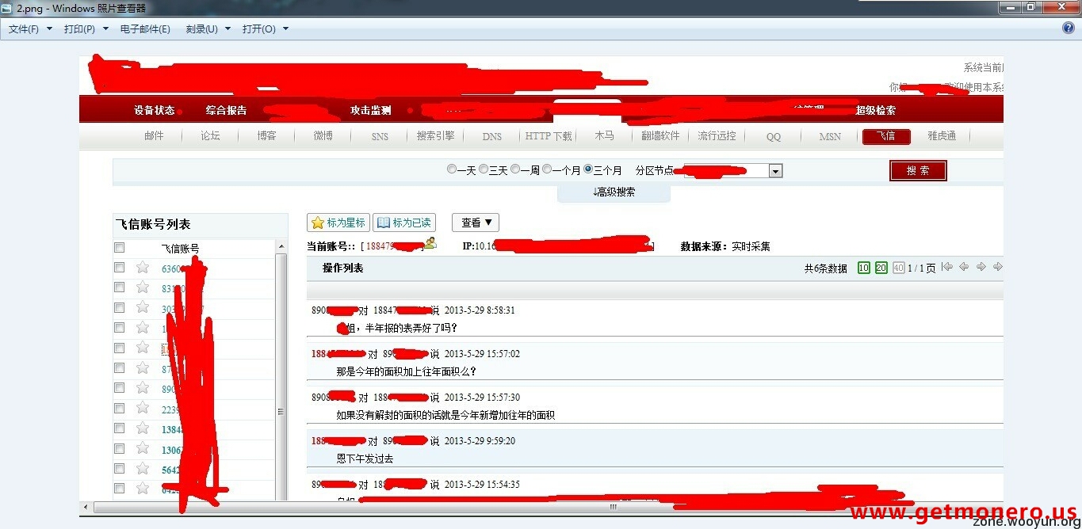Set page size to 20 items

tap(881, 268)
